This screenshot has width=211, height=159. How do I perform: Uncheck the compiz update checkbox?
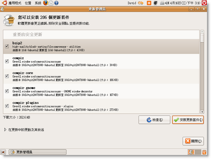[x=7, y=61]
